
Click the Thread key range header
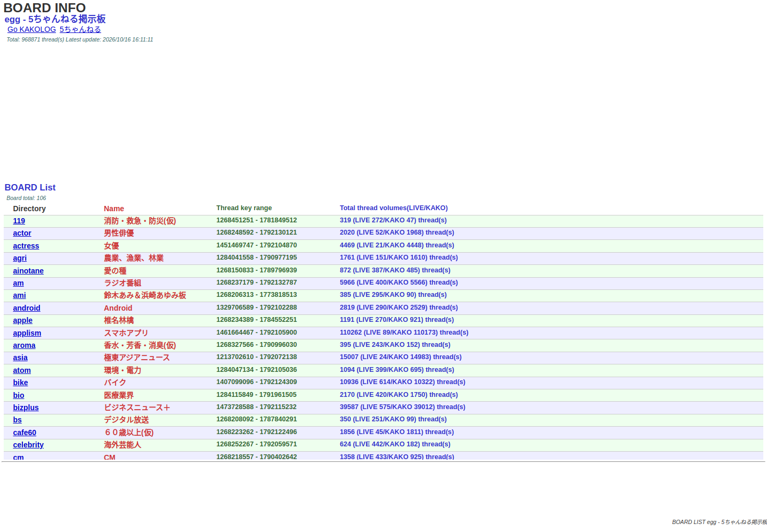pos(244,208)
